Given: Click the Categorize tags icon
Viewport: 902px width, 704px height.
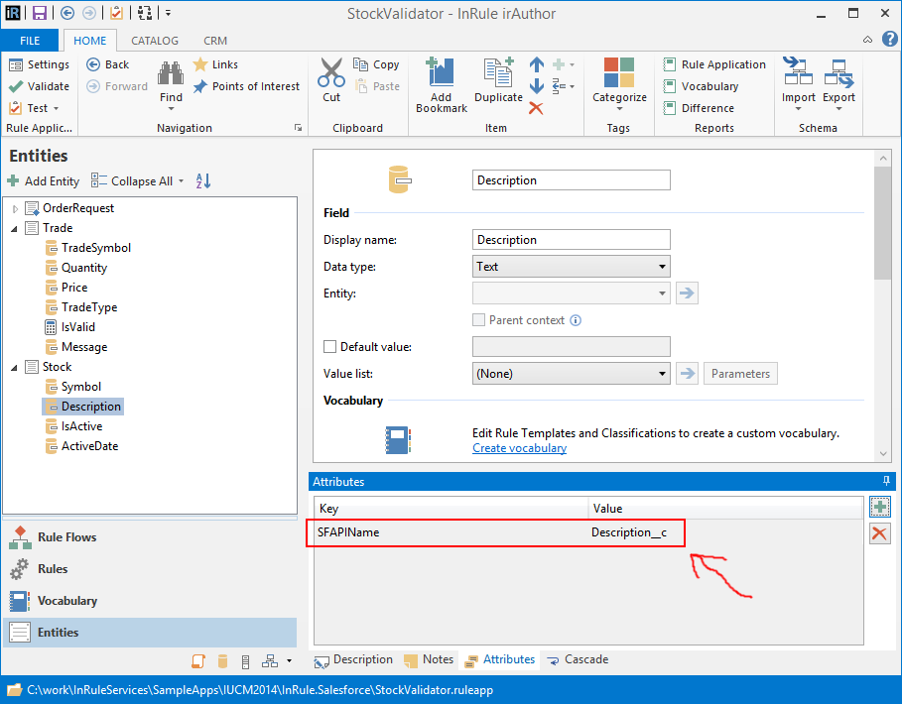Looking at the screenshot, I should pos(619,74).
